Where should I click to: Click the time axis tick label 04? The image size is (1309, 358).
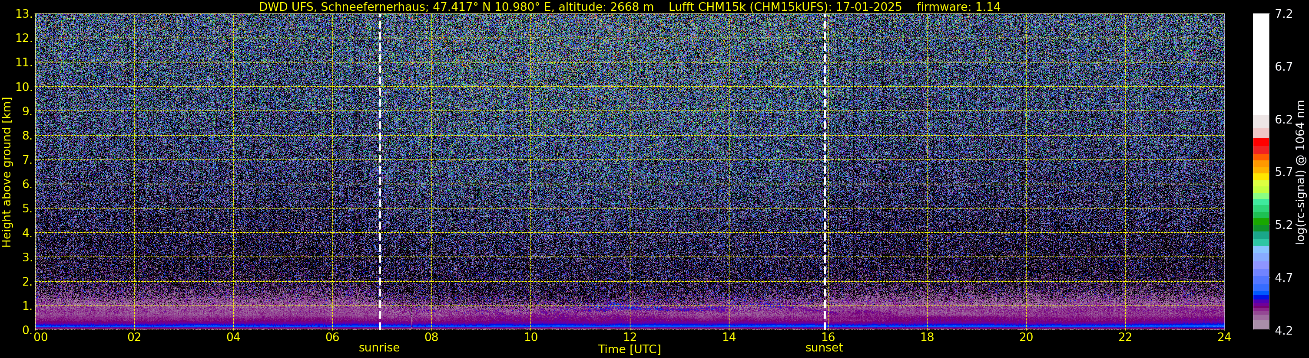click(x=233, y=337)
